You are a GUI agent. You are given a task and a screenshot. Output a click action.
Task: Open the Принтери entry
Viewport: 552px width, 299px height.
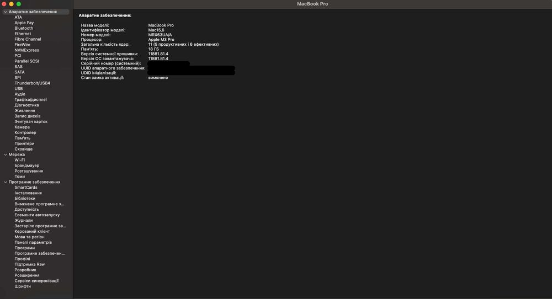(x=25, y=143)
